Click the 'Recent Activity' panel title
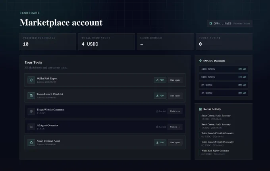The width and height of the screenshot is (270, 171). [x=212, y=109]
